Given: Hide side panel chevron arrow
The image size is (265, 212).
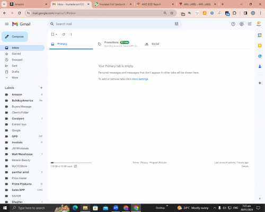Looking at the screenshot, I should 260,199.
